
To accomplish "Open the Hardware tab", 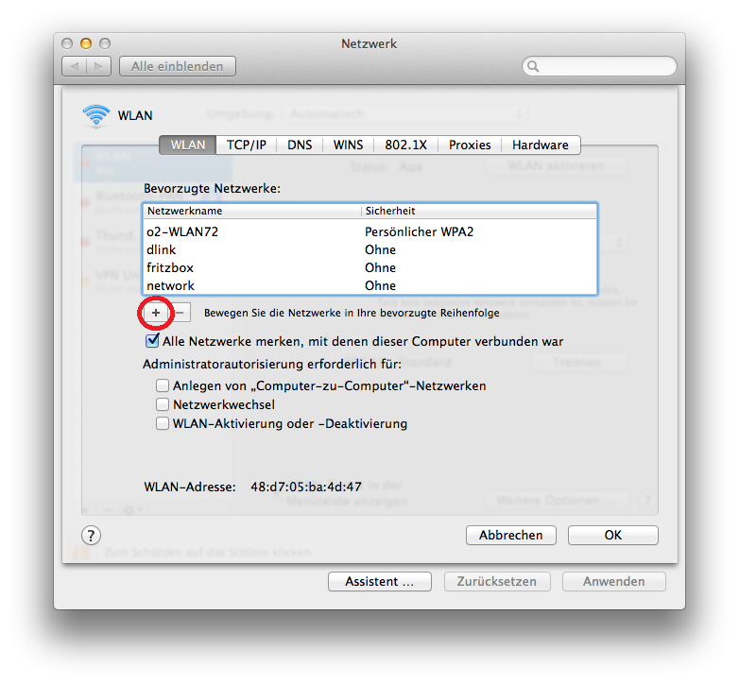I will coord(541,145).
